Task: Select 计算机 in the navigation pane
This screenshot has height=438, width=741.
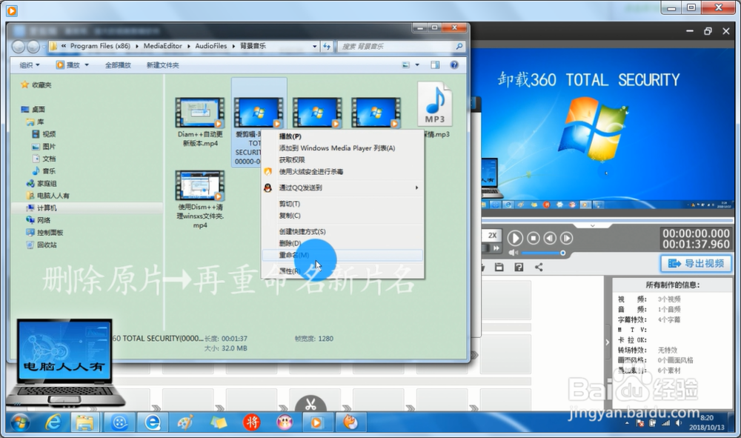Action: 41,208
